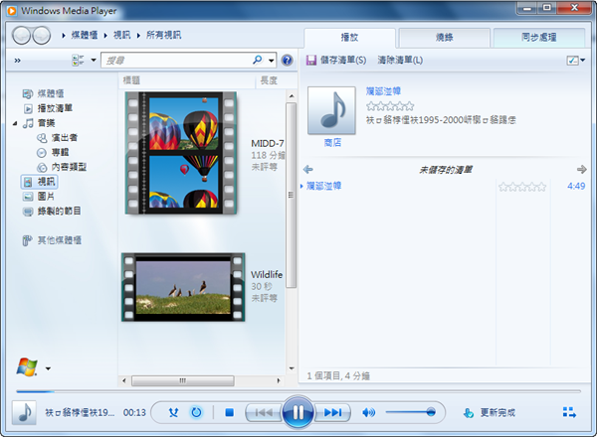Click the Windows logo media guide icon

[x=27, y=367]
